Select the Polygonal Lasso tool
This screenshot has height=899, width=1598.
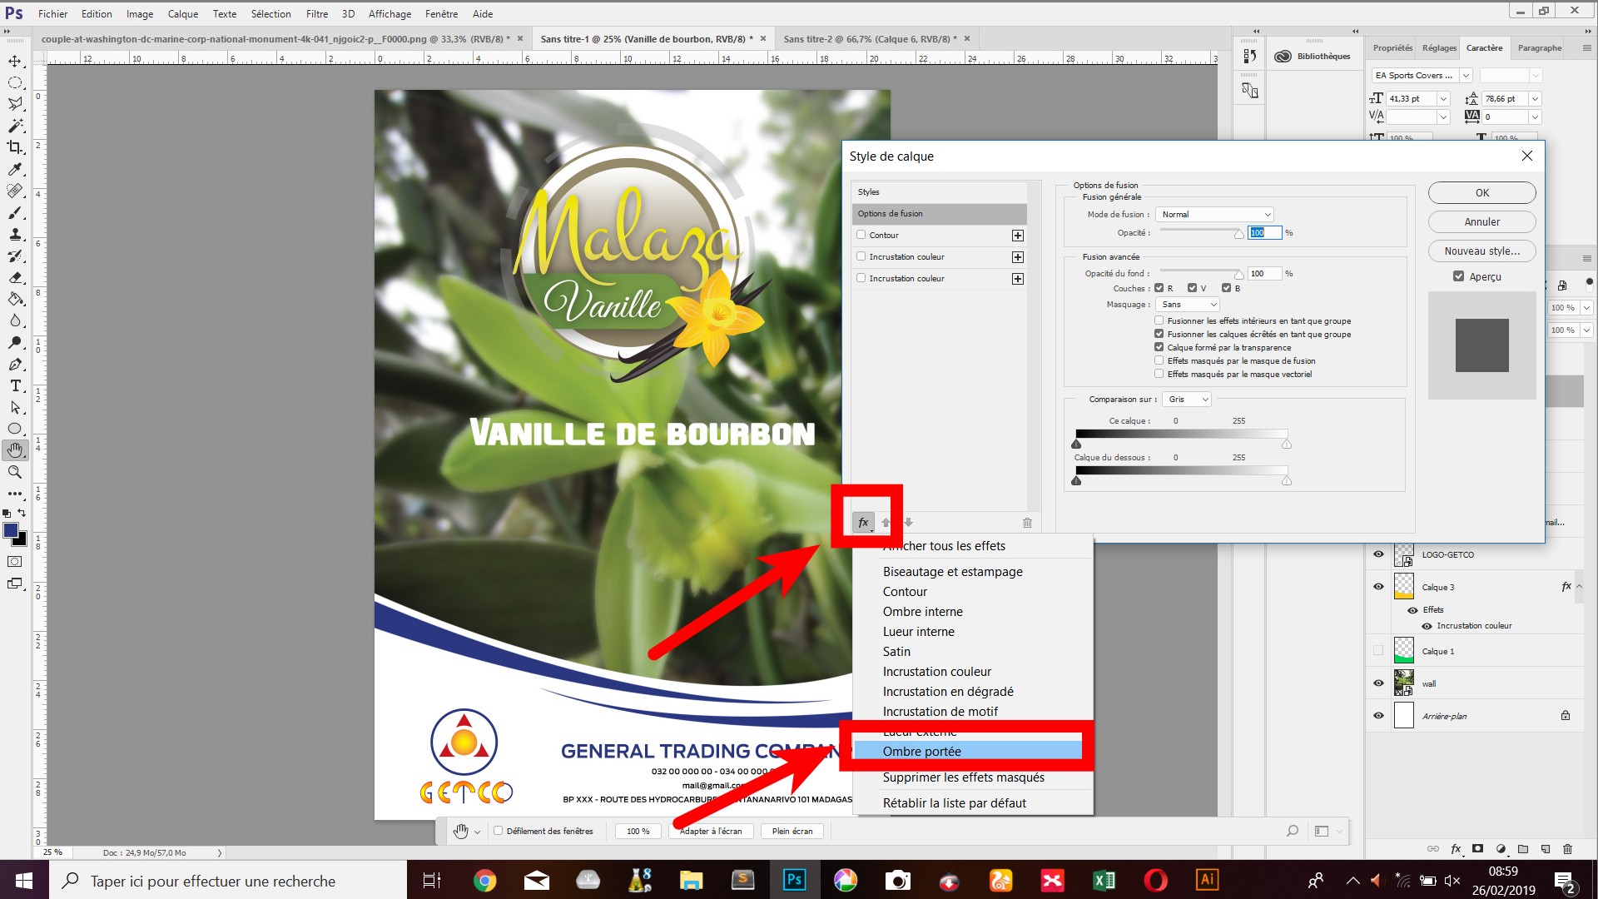(x=15, y=104)
